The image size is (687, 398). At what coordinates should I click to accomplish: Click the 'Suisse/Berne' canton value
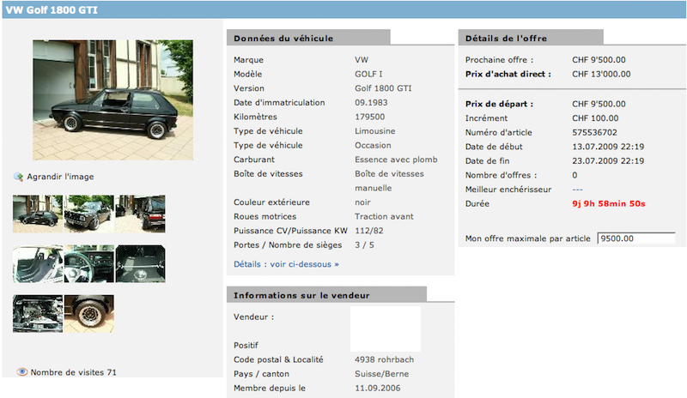(x=381, y=373)
